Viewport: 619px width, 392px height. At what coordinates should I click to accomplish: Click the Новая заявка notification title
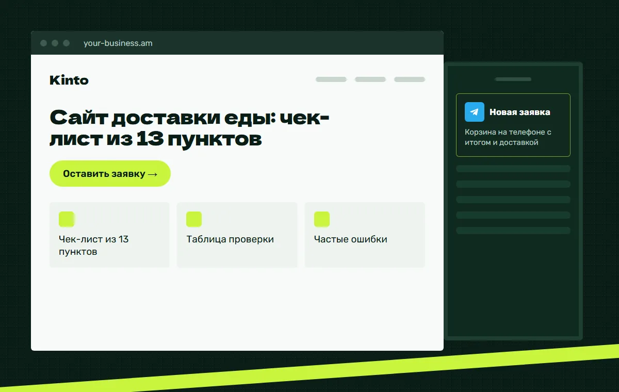(x=520, y=112)
